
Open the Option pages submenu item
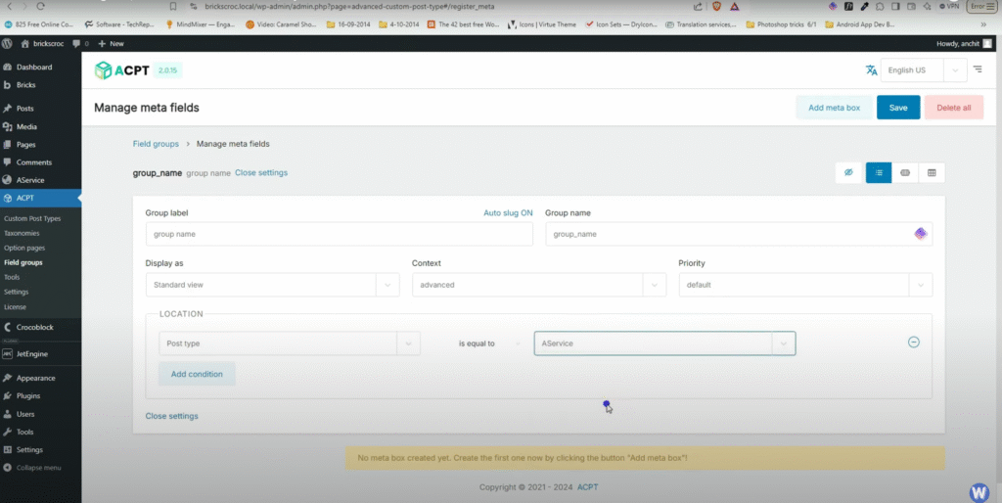[24, 248]
